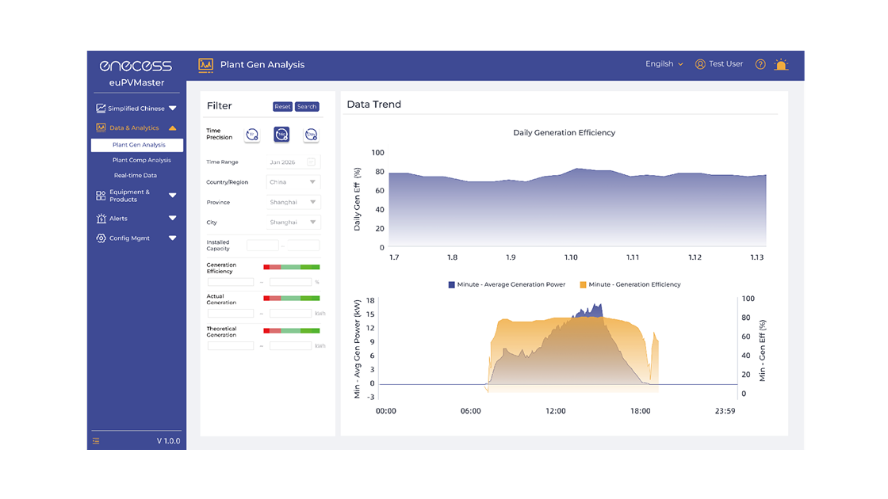Select the Year time precision icon
The height and width of the screenshot is (499, 888).
252,135
